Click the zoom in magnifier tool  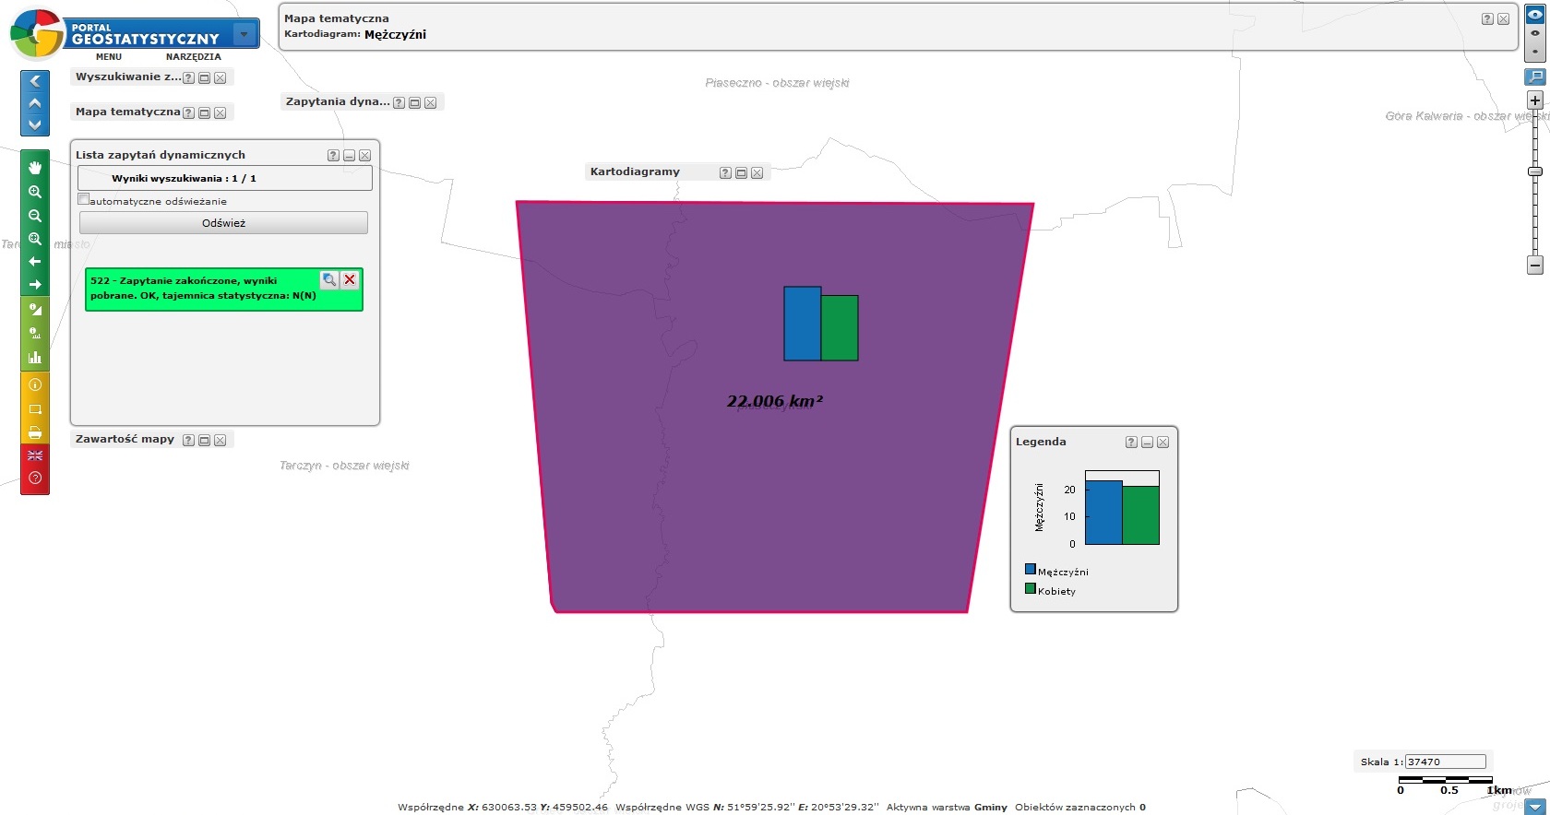(35, 192)
